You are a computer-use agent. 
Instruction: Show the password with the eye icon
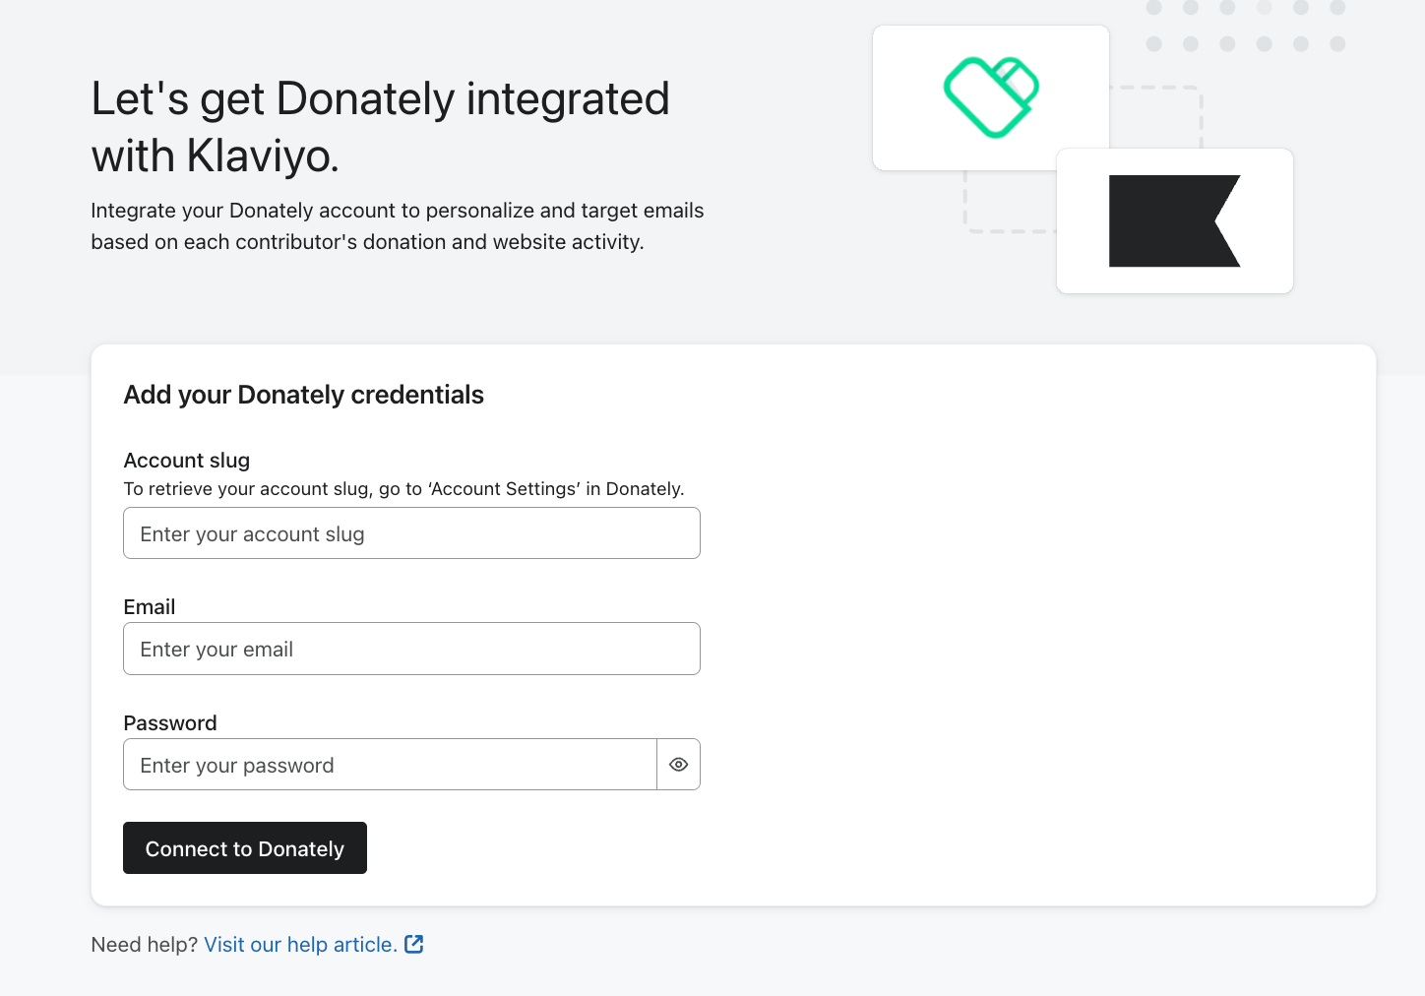[678, 765]
